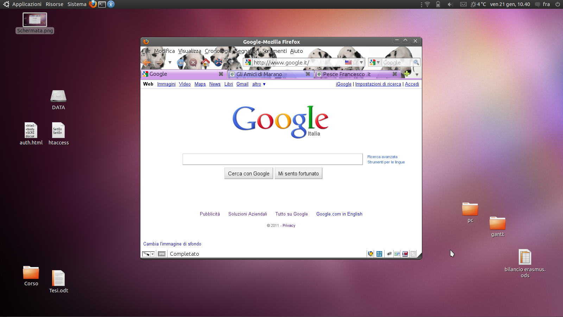Viewport: 563px width, 317px height.
Task: Click the blue grid add-on status icon
Action: point(379,254)
